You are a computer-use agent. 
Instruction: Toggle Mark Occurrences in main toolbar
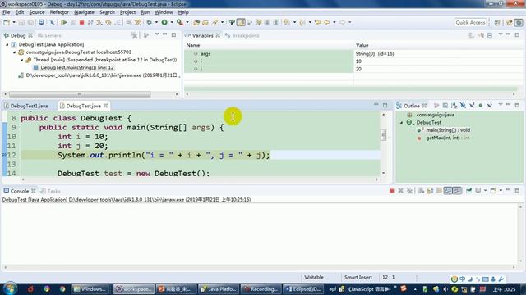[x=241, y=22]
